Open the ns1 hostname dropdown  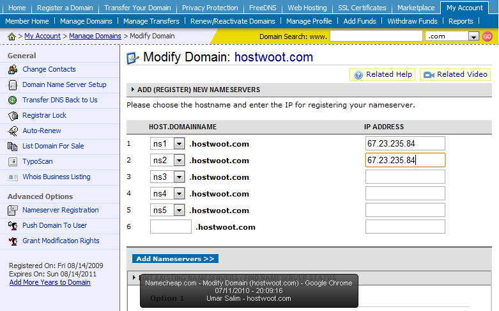[179, 144]
